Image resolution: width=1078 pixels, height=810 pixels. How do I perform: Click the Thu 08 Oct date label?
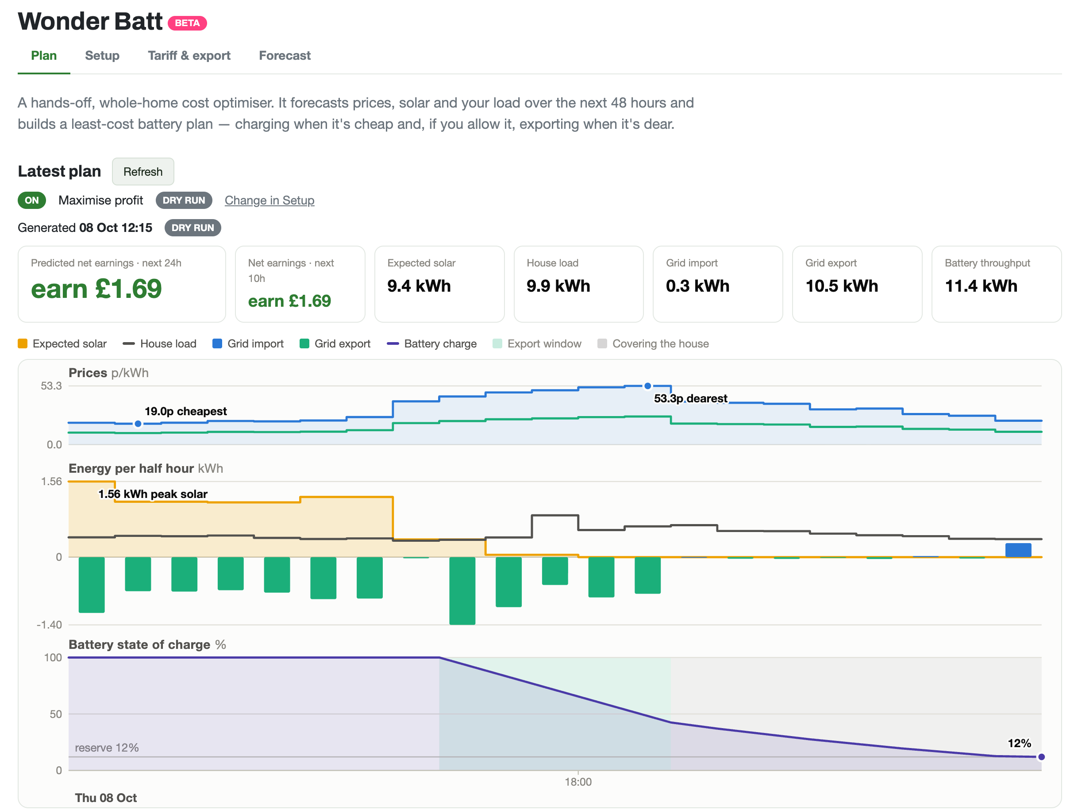coord(106,798)
